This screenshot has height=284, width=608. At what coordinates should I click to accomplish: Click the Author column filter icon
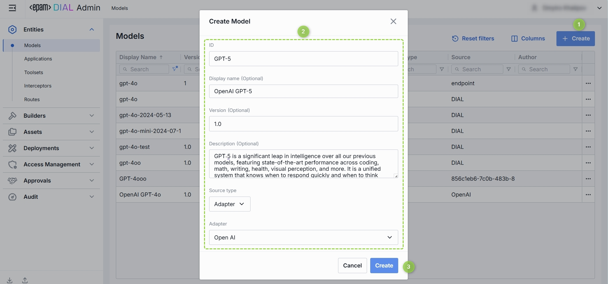pyautogui.click(x=576, y=69)
